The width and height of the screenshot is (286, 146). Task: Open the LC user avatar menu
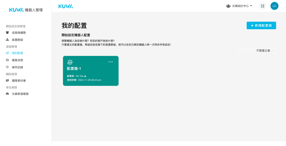[x=274, y=6]
